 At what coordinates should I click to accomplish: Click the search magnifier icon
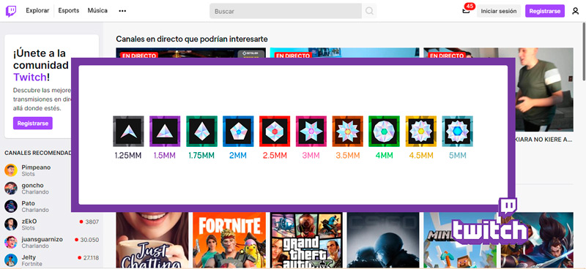[369, 11]
